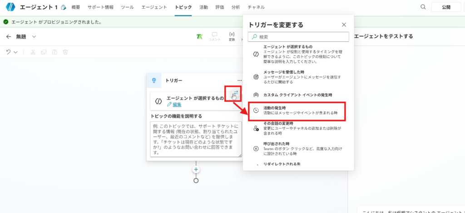This screenshot has width=465, height=213.
Task: Click the change trigger swap icon
Action: point(236,93)
